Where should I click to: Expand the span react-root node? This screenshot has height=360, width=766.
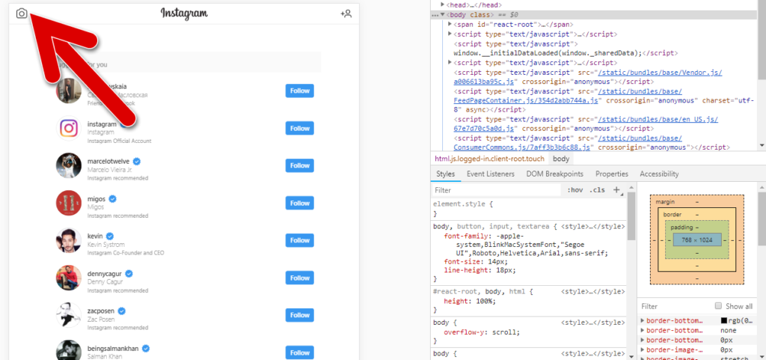point(450,24)
